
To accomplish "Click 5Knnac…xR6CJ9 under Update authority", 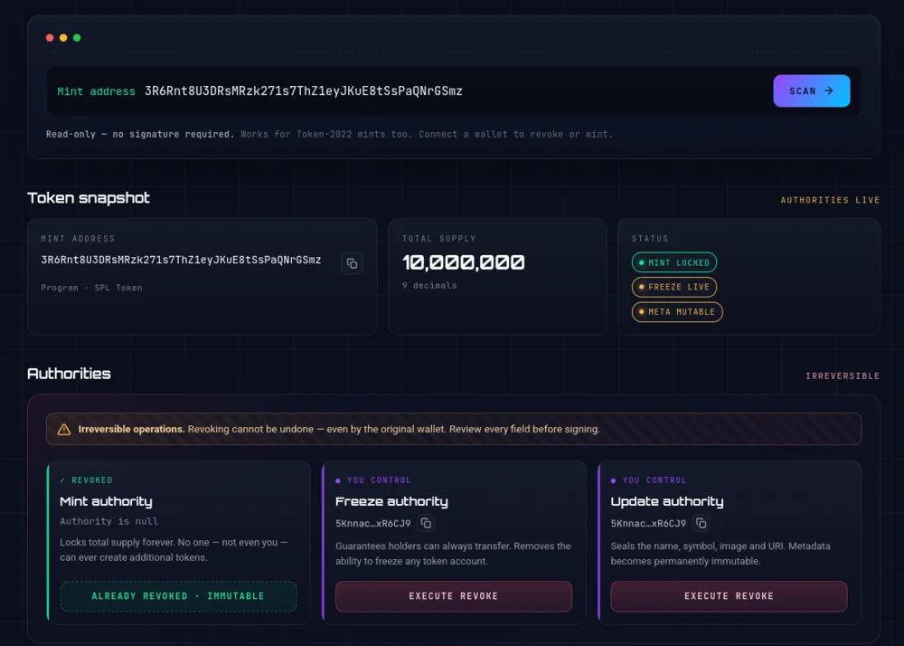I will pos(648,524).
